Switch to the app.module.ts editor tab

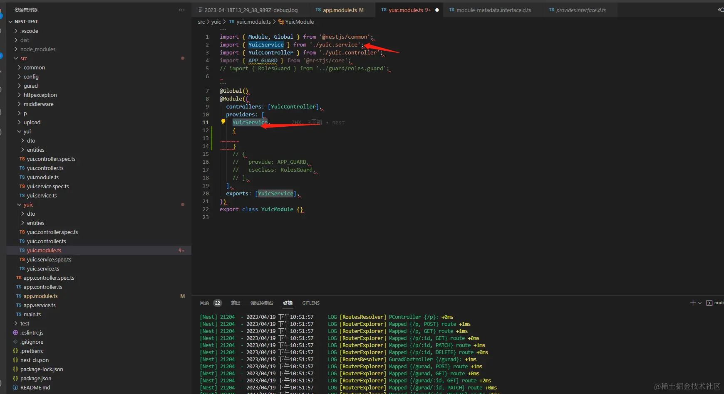340,10
